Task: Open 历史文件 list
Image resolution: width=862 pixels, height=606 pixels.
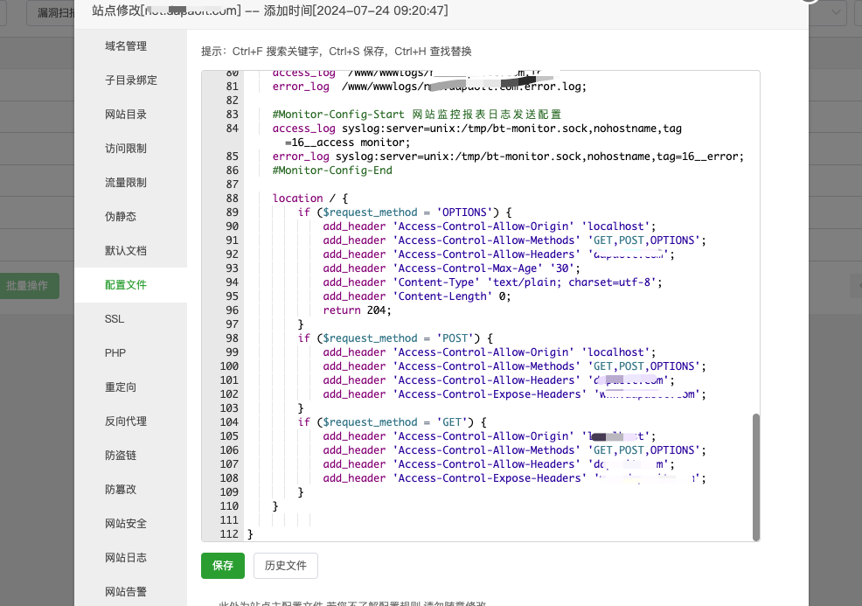Action: pyautogui.click(x=285, y=565)
